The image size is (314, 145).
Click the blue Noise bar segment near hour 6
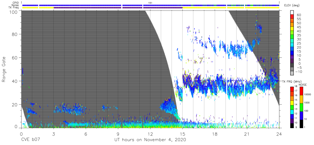point(80,5)
